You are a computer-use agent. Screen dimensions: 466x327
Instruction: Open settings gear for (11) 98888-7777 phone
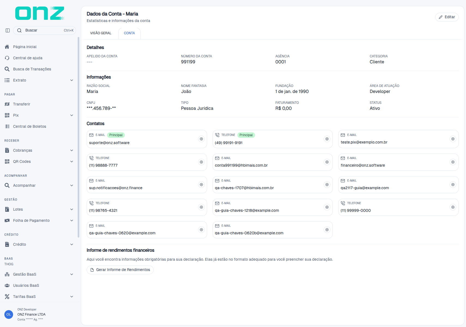click(201, 162)
